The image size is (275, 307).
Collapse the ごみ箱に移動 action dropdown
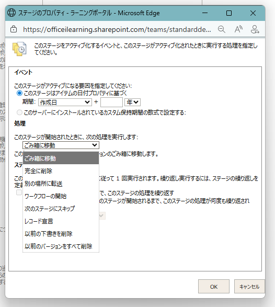coord(61,145)
